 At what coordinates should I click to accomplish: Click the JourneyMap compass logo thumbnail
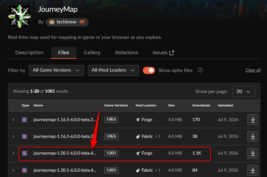(19, 16)
